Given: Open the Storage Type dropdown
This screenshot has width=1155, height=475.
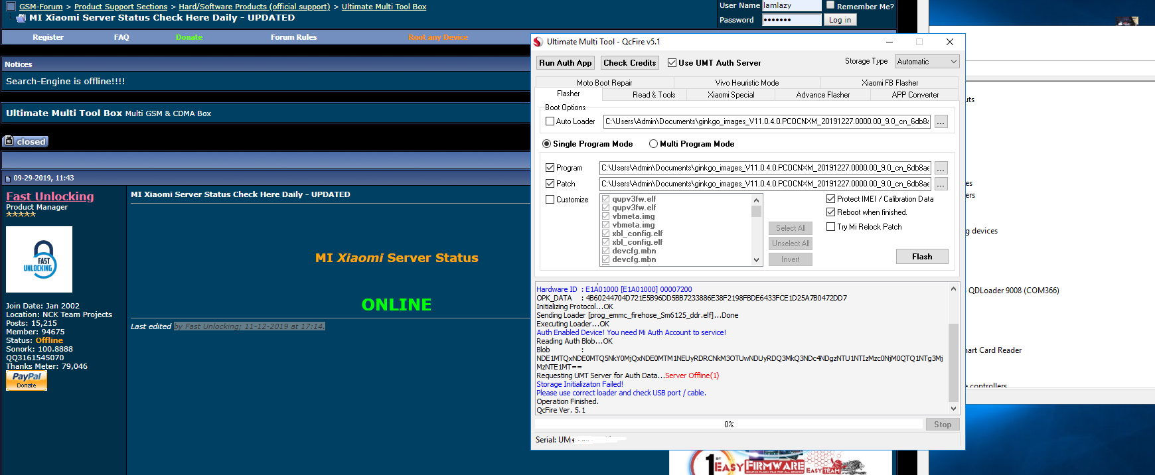Looking at the screenshot, I should [x=927, y=62].
